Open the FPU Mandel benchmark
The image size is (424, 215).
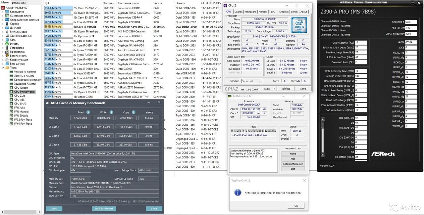pos(19,111)
